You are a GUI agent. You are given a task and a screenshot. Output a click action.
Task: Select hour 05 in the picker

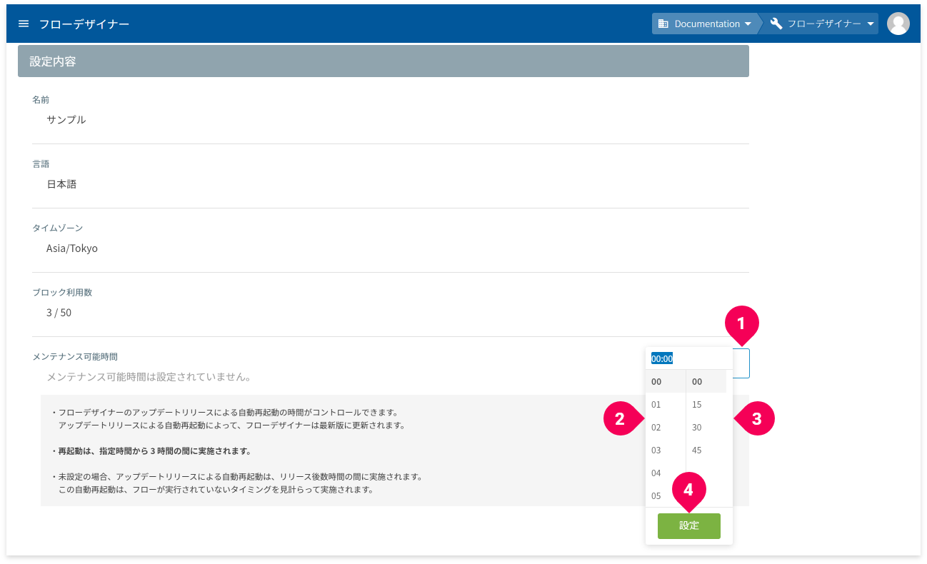pos(666,495)
